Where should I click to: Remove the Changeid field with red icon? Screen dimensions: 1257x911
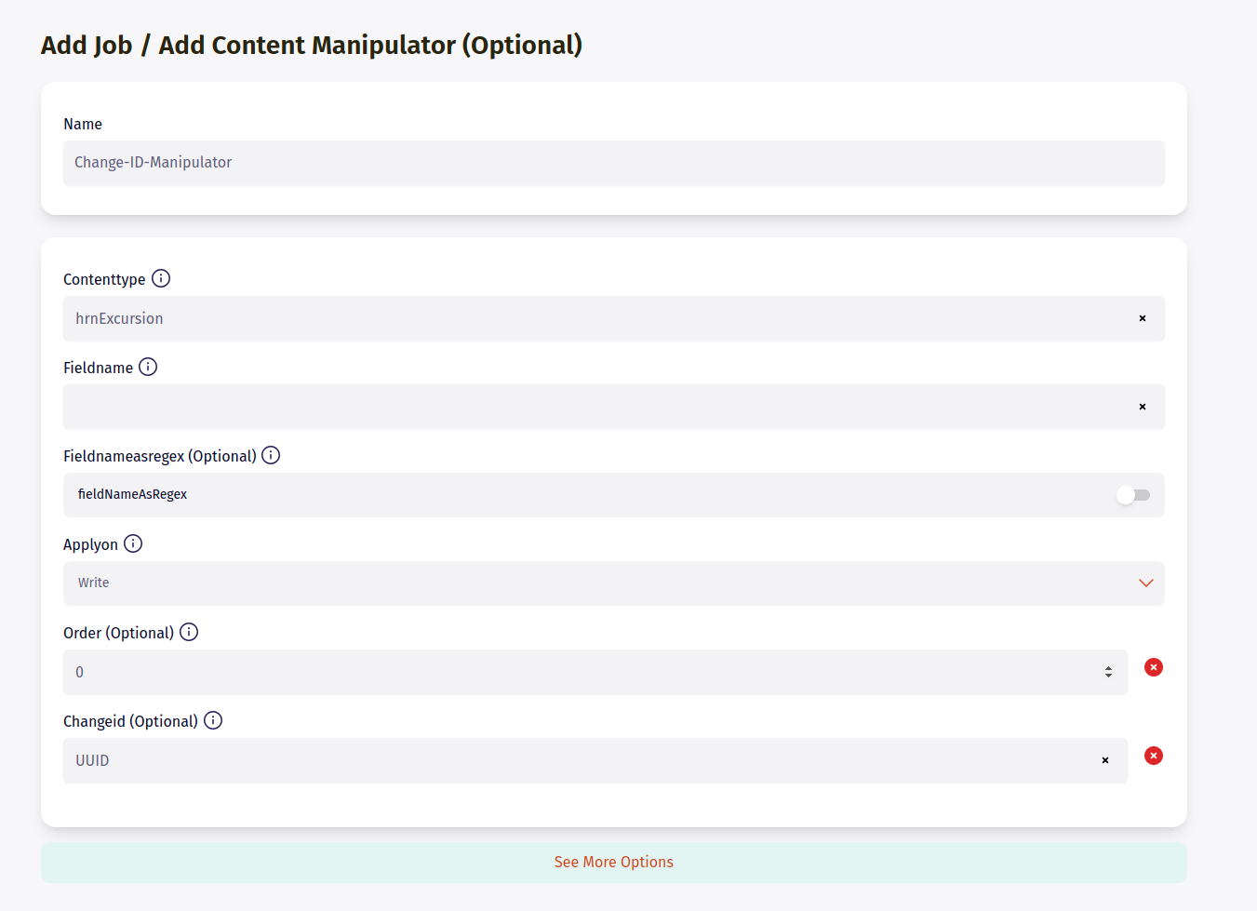1153,756
